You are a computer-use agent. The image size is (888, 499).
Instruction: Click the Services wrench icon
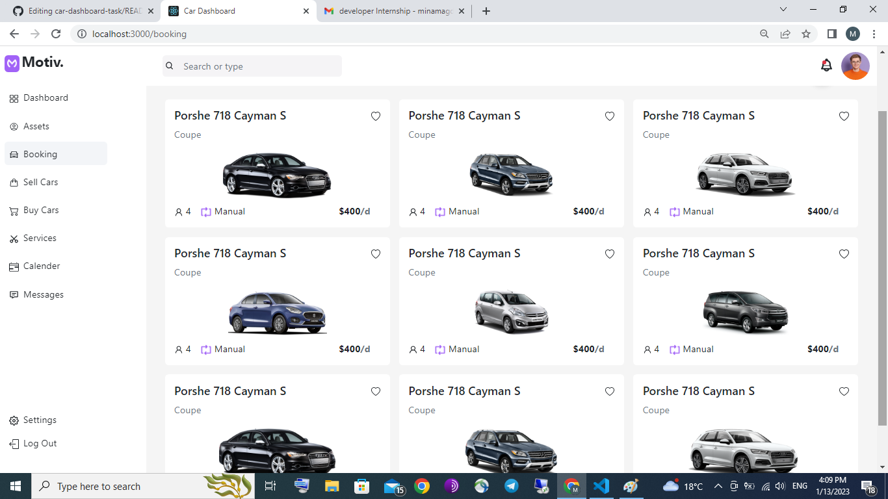pyautogui.click(x=14, y=238)
